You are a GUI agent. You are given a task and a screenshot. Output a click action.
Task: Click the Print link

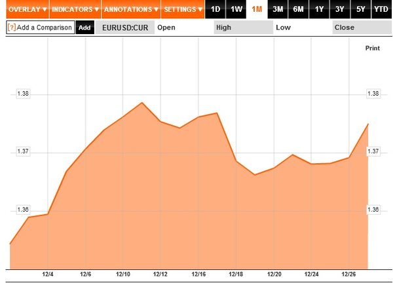373,48
